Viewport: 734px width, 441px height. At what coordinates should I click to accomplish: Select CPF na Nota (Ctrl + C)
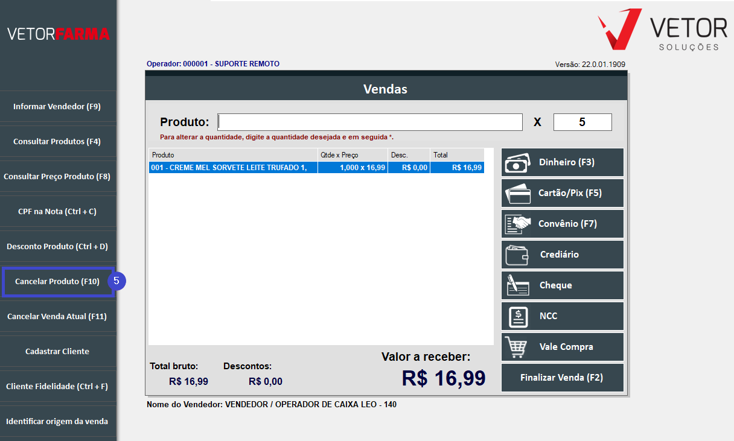(57, 211)
